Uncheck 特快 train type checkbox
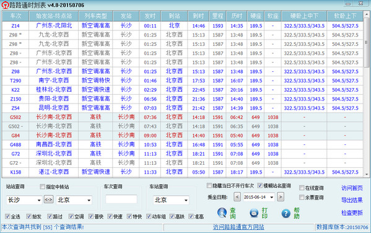Image resolution: width=371 pixels, height=233 pixels. point(129,216)
